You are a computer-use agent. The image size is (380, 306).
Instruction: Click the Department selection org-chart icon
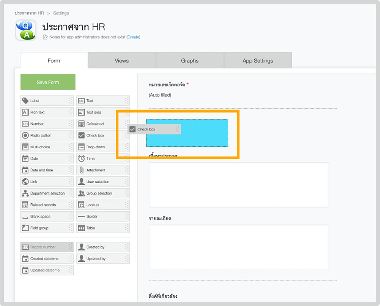point(25,193)
